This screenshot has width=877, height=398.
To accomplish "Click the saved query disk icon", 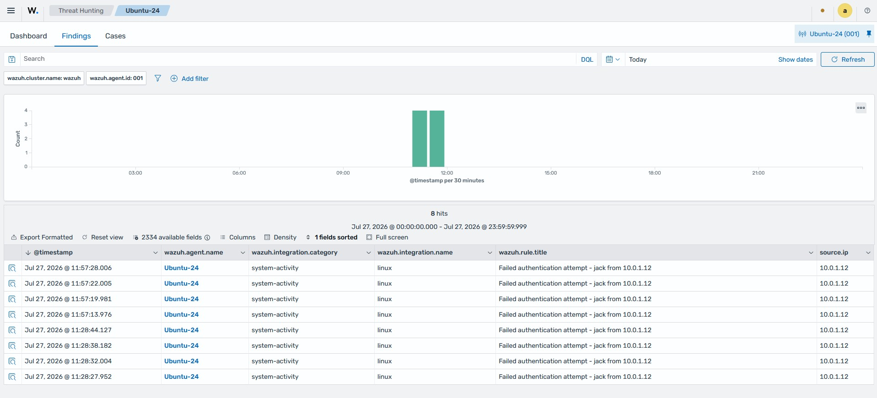I will pos(12,59).
